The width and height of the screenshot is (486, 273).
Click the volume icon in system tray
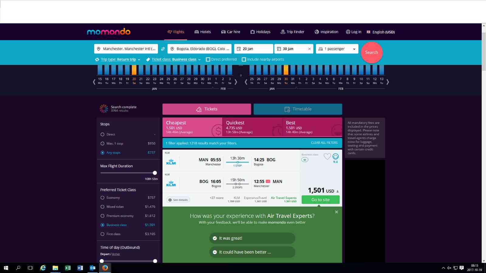pyautogui.click(x=449, y=268)
